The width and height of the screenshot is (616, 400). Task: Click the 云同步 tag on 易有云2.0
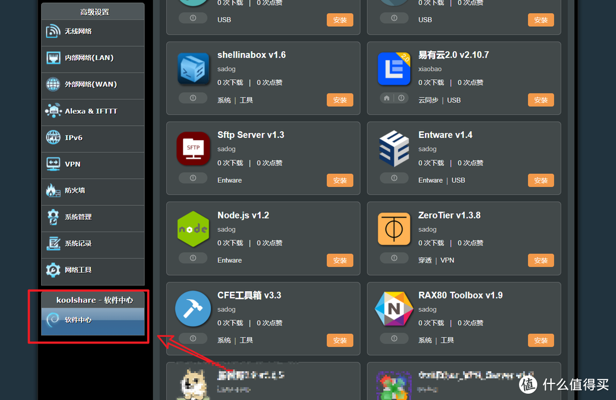tap(428, 100)
